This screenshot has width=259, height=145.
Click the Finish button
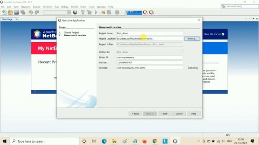point(164,114)
